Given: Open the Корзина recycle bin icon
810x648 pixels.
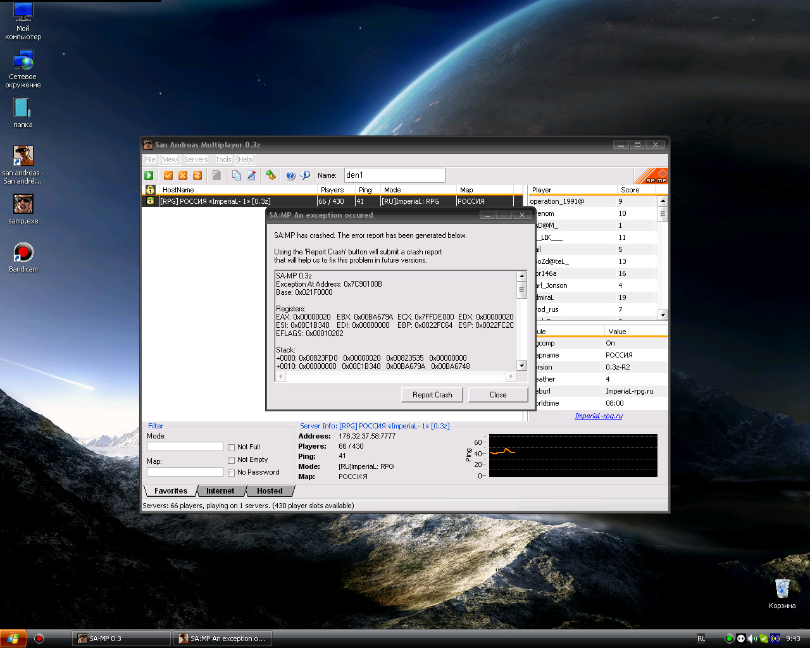Looking at the screenshot, I should tap(782, 594).
